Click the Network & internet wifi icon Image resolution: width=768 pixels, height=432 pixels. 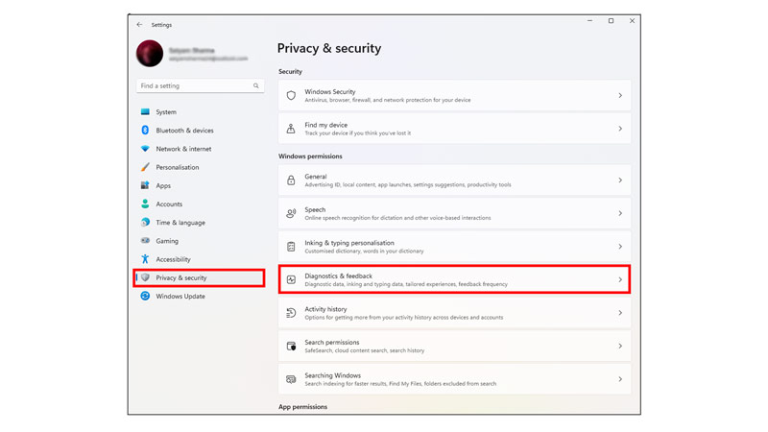pyautogui.click(x=145, y=149)
